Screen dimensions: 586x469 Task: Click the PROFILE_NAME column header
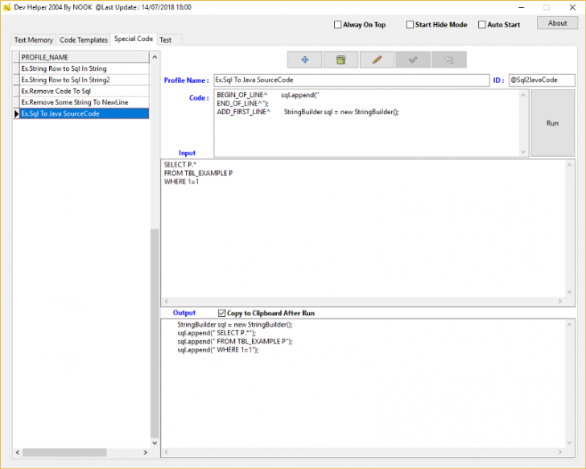tap(85, 57)
